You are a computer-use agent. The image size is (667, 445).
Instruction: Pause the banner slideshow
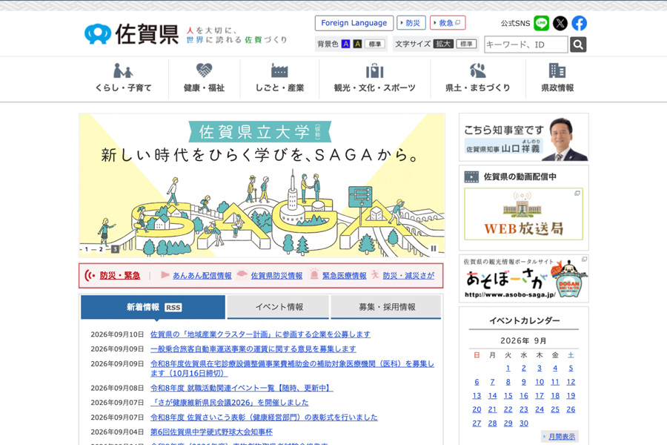tap(434, 248)
